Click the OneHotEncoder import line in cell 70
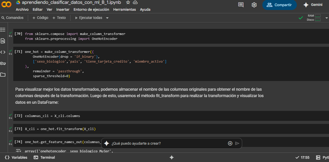The height and width of the screenshot is (162, 329). tap(71, 39)
